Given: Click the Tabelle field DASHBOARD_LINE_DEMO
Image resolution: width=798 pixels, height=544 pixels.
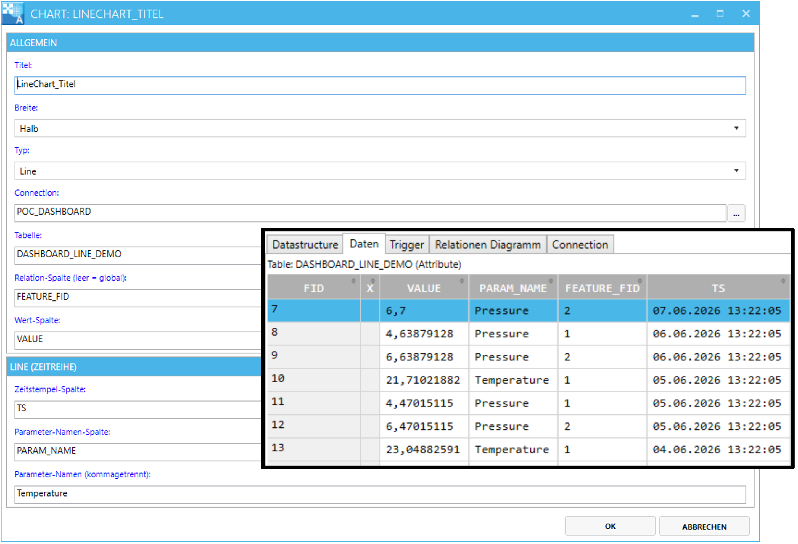Looking at the screenshot, I should (x=138, y=255).
